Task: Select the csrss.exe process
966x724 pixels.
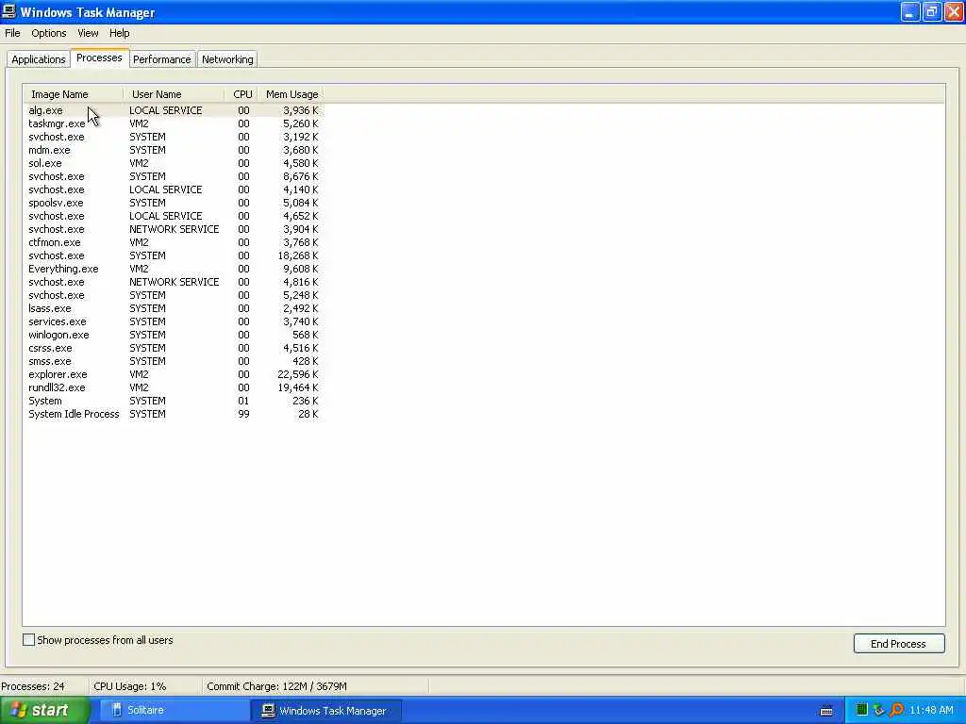Action: click(174, 348)
